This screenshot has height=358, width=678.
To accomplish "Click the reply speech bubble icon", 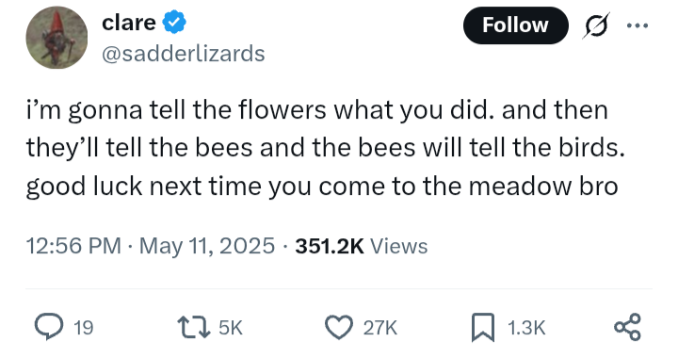I will [x=49, y=327].
